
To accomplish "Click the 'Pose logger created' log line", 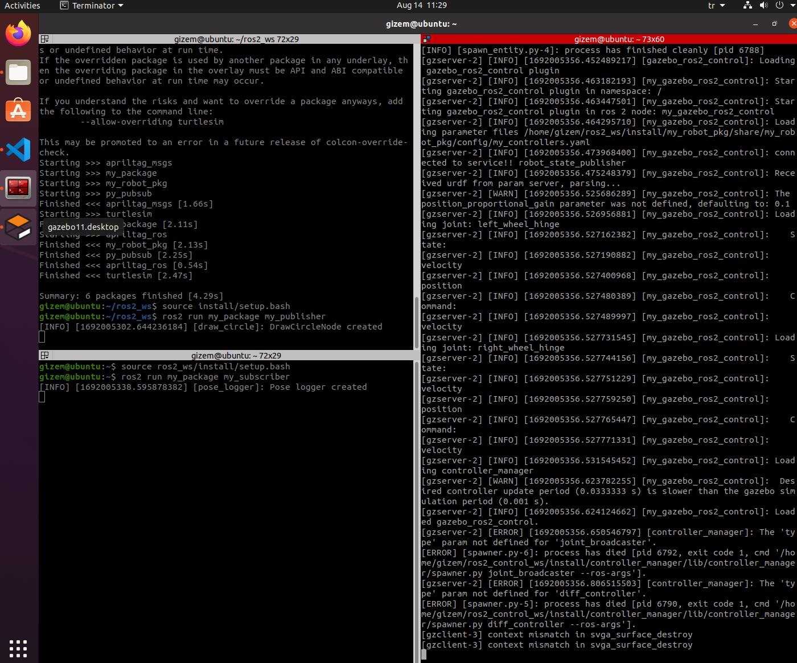I will point(203,387).
